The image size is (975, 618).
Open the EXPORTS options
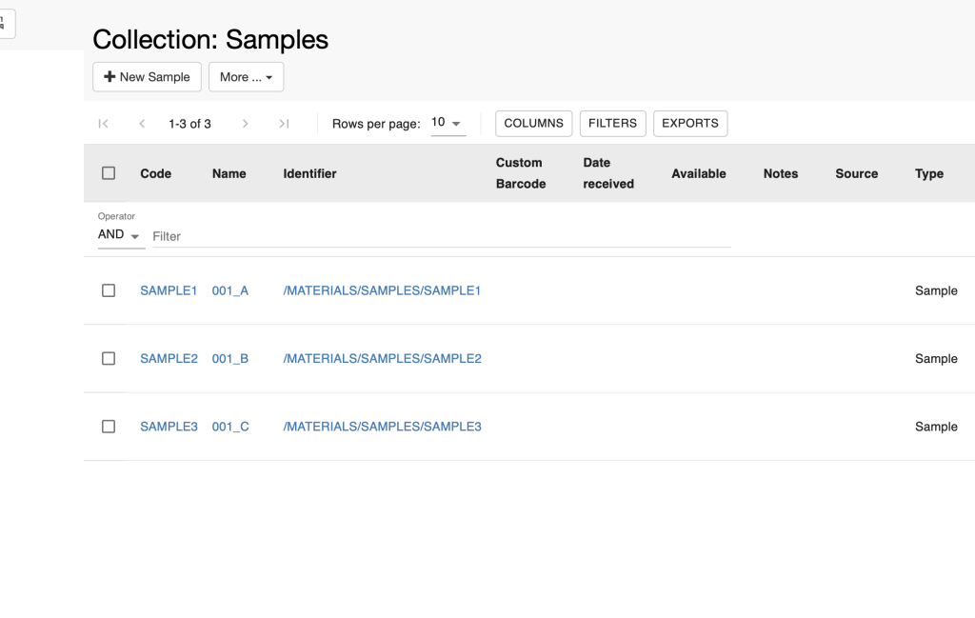(690, 124)
